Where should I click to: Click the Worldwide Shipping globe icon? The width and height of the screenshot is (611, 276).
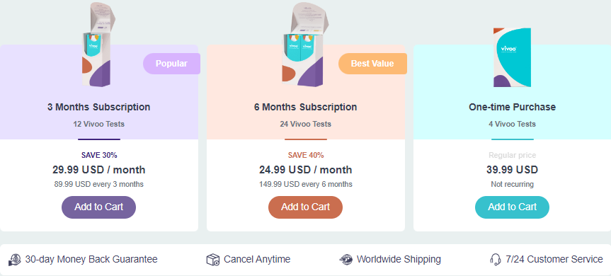tap(346, 259)
